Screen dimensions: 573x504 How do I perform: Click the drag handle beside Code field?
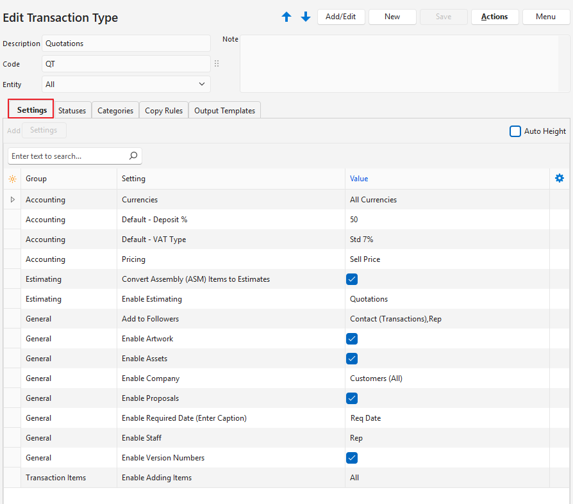click(x=217, y=64)
